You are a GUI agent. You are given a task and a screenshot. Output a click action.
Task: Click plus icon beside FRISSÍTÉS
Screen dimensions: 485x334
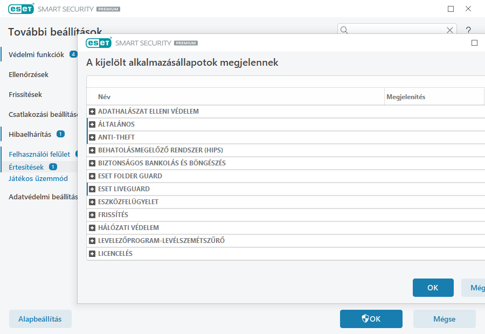(92, 215)
